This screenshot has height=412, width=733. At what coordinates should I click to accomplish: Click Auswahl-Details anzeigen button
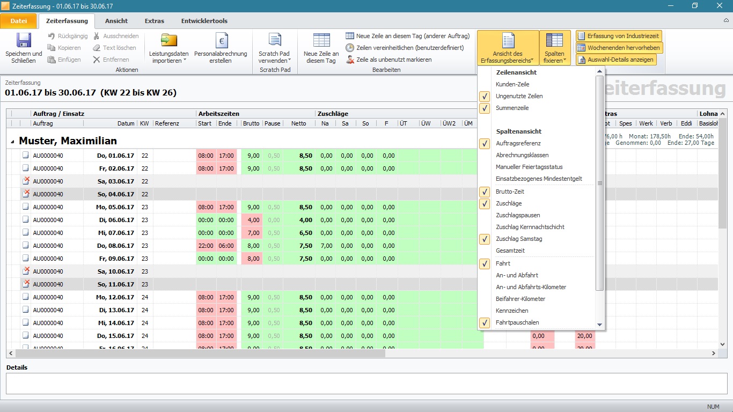point(615,60)
